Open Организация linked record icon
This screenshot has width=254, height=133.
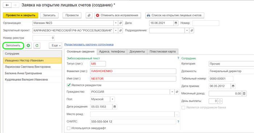(120, 23)
